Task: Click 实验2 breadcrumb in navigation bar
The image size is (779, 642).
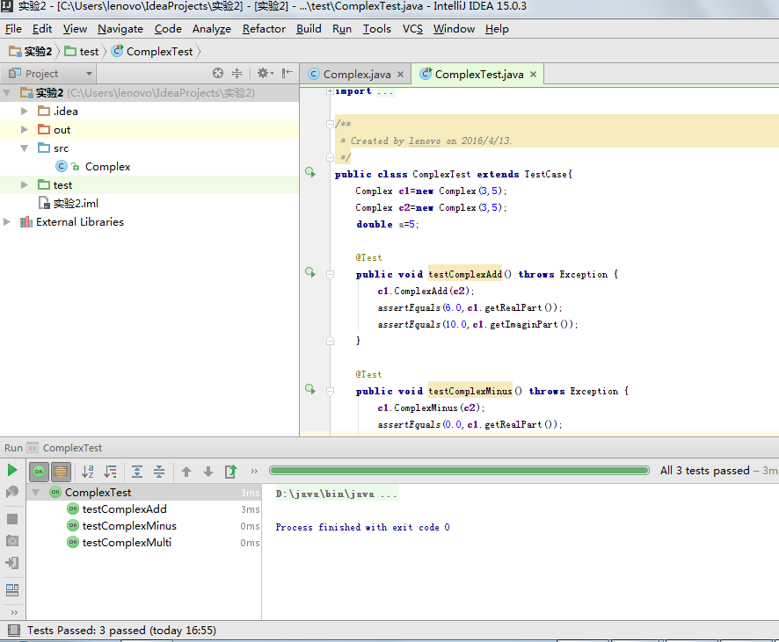Action: (x=31, y=52)
